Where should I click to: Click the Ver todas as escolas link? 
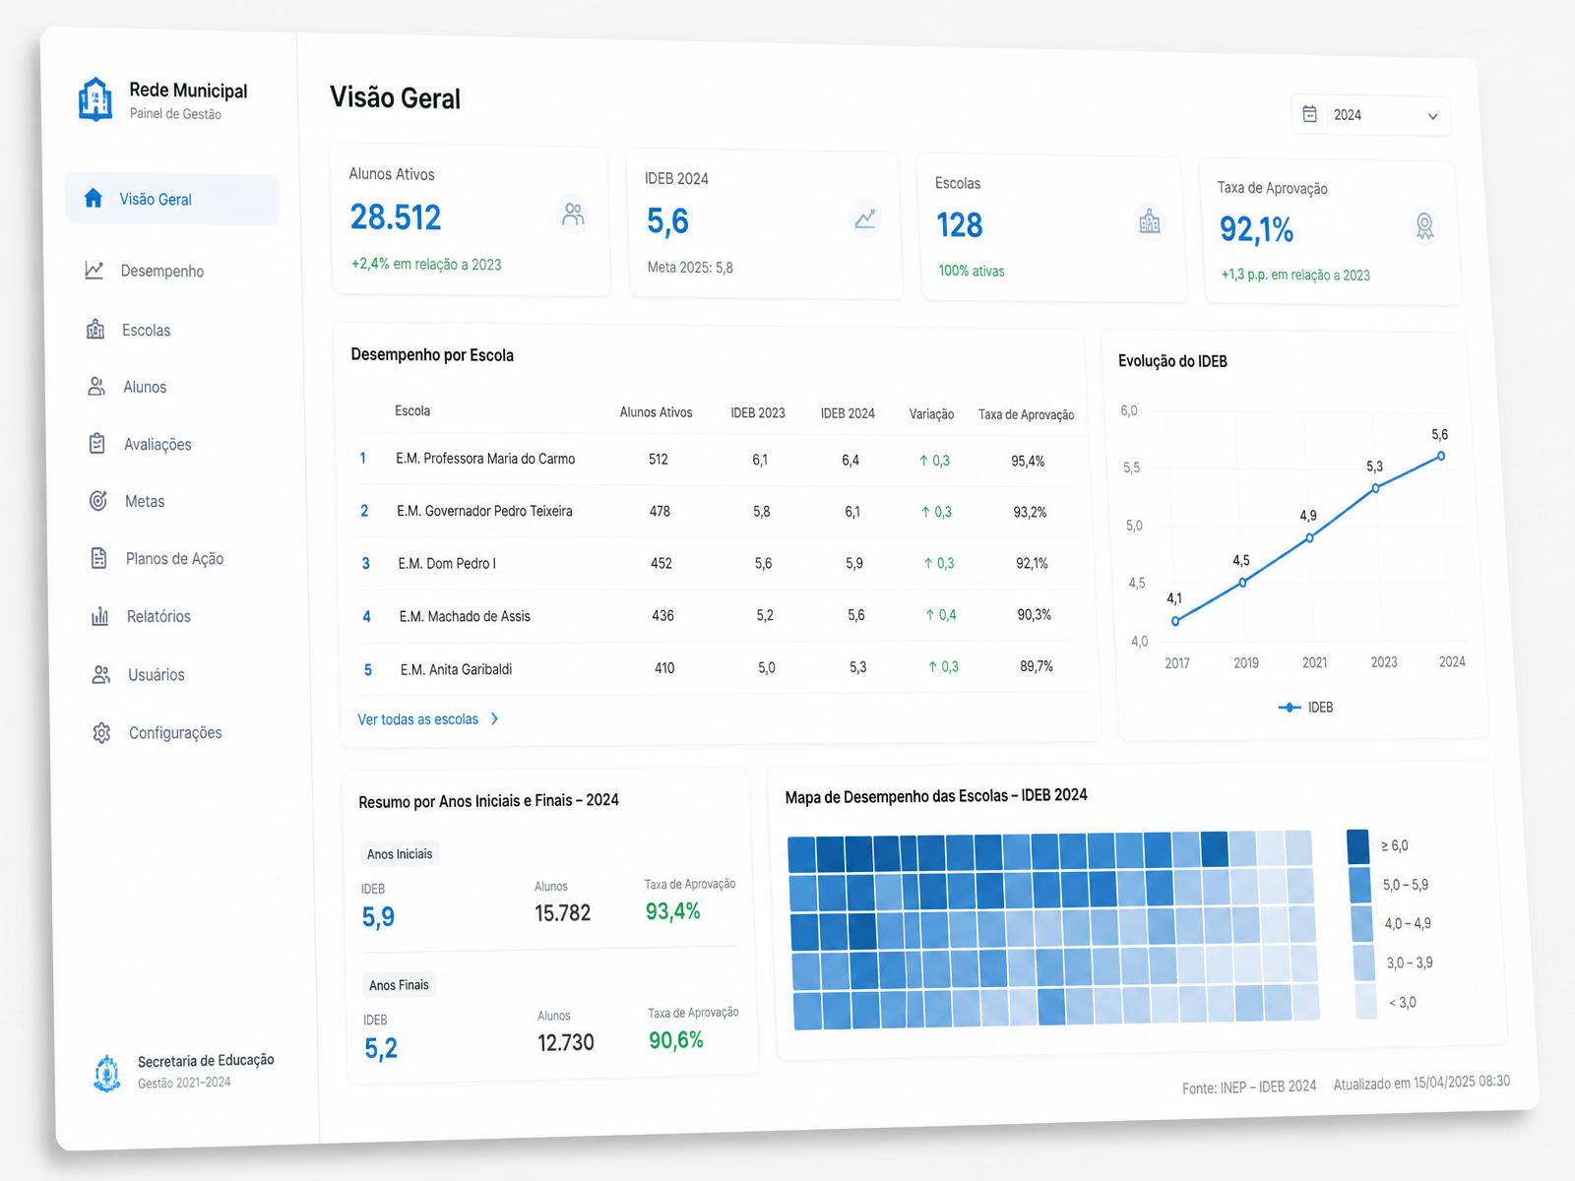pos(418,719)
